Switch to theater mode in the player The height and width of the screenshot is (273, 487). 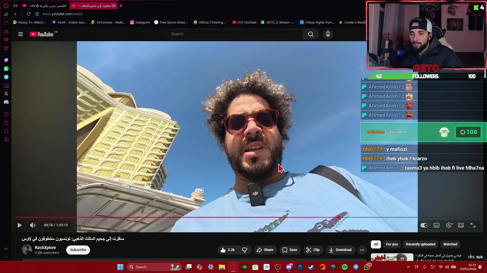461,225
